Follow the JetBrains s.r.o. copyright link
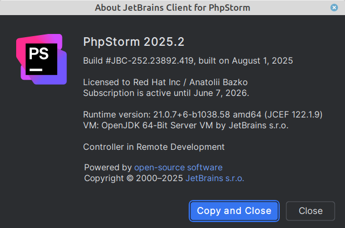This screenshot has width=345, height=228. click(x=215, y=178)
